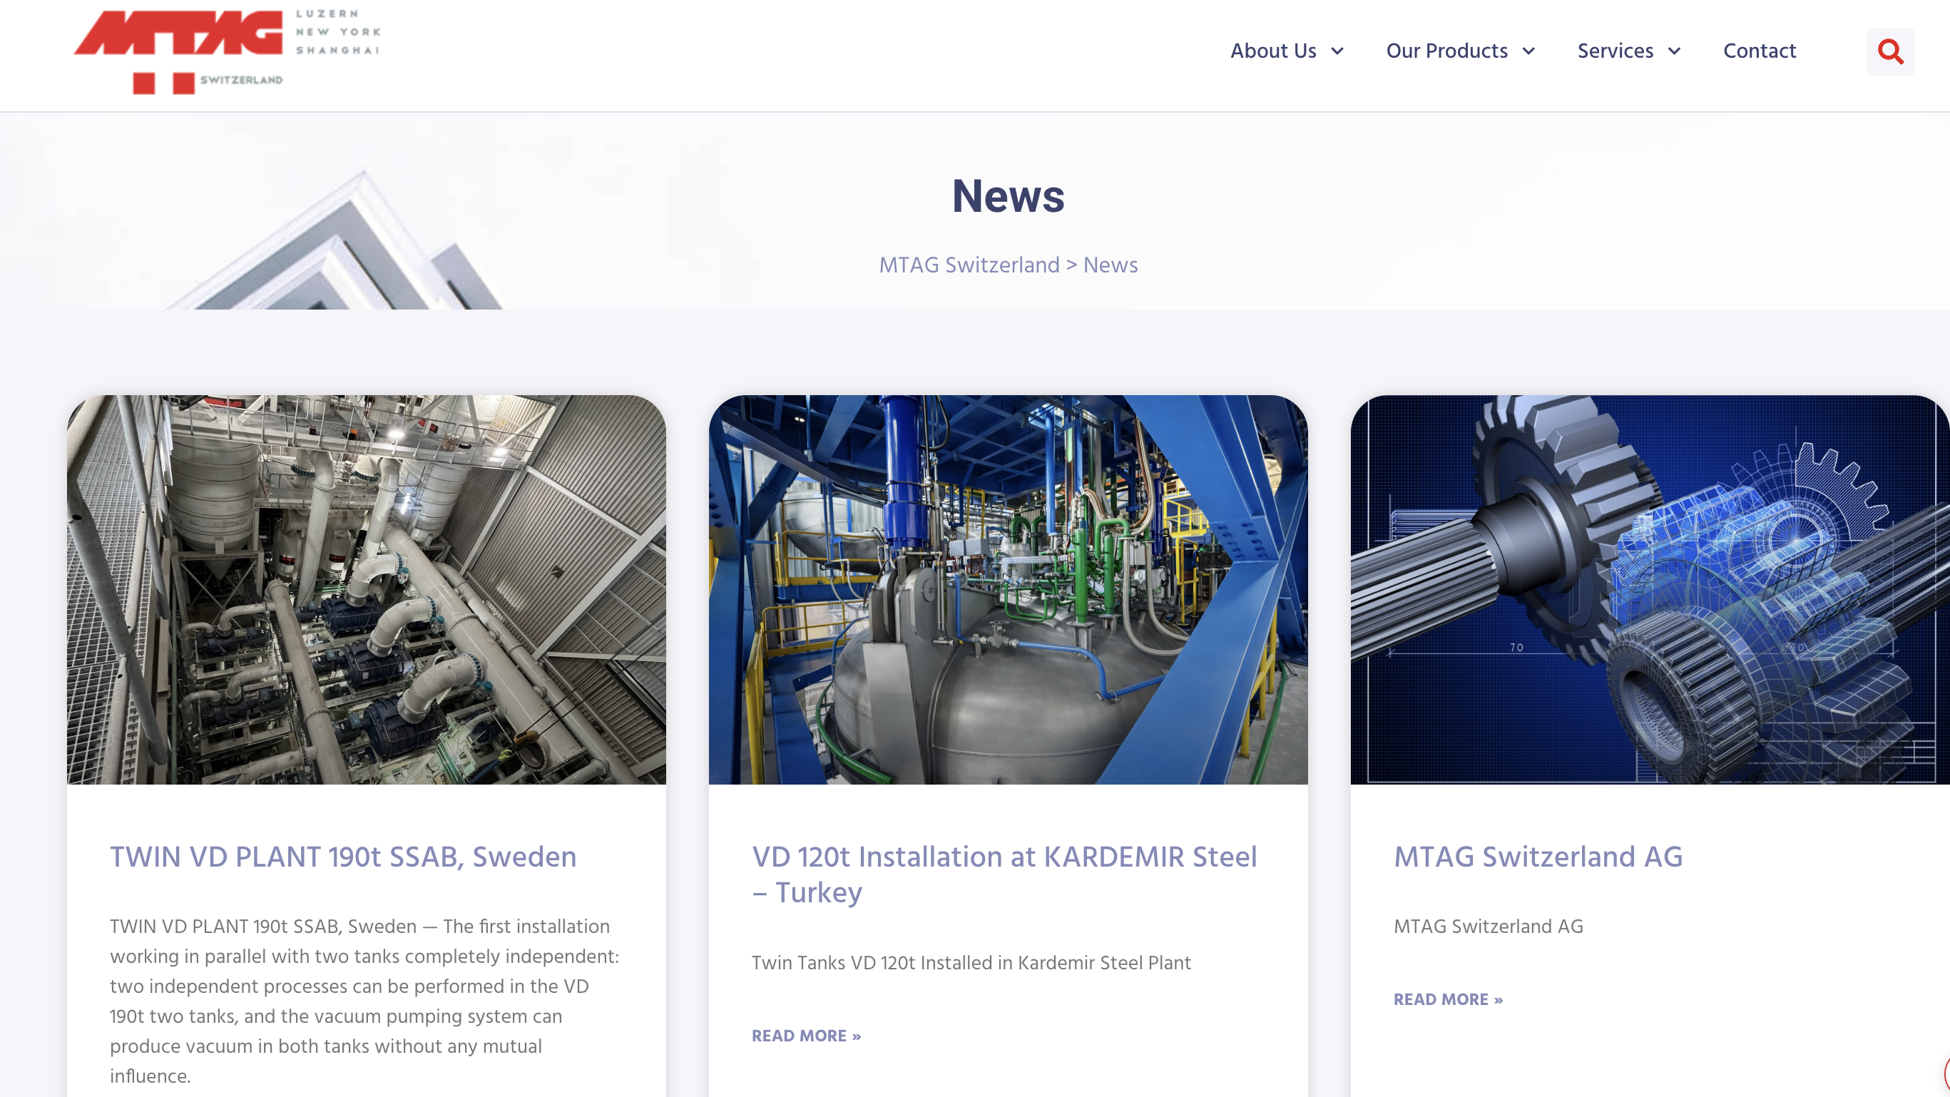1950x1097 pixels.
Task: Click the MTAG Switzerland breadcrumb link
Action: (x=969, y=265)
